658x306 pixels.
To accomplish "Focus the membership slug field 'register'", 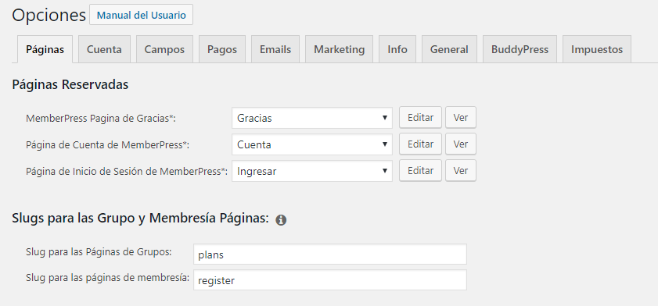I will (x=330, y=280).
